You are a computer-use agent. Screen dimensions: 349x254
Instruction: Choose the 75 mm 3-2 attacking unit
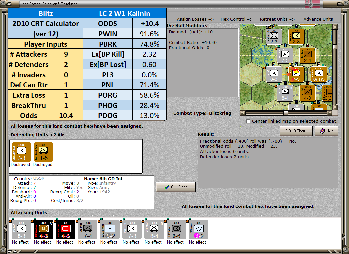[x=198, y=230]
